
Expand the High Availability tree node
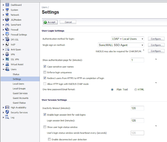(x=3, y=107)
